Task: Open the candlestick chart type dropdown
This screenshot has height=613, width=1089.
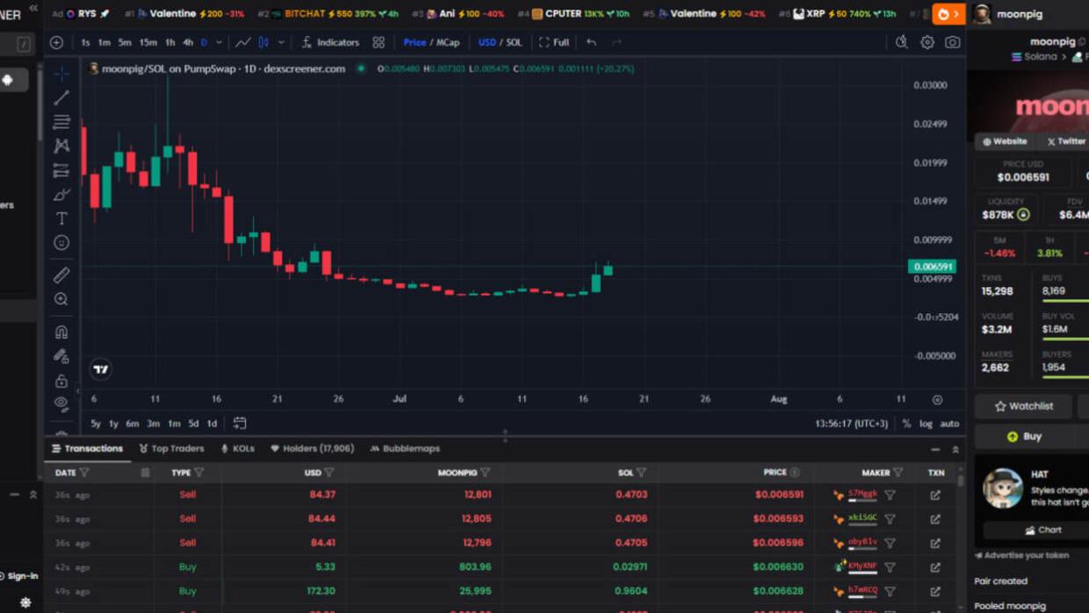Action: pyautogui.click(x=281, y=42)
